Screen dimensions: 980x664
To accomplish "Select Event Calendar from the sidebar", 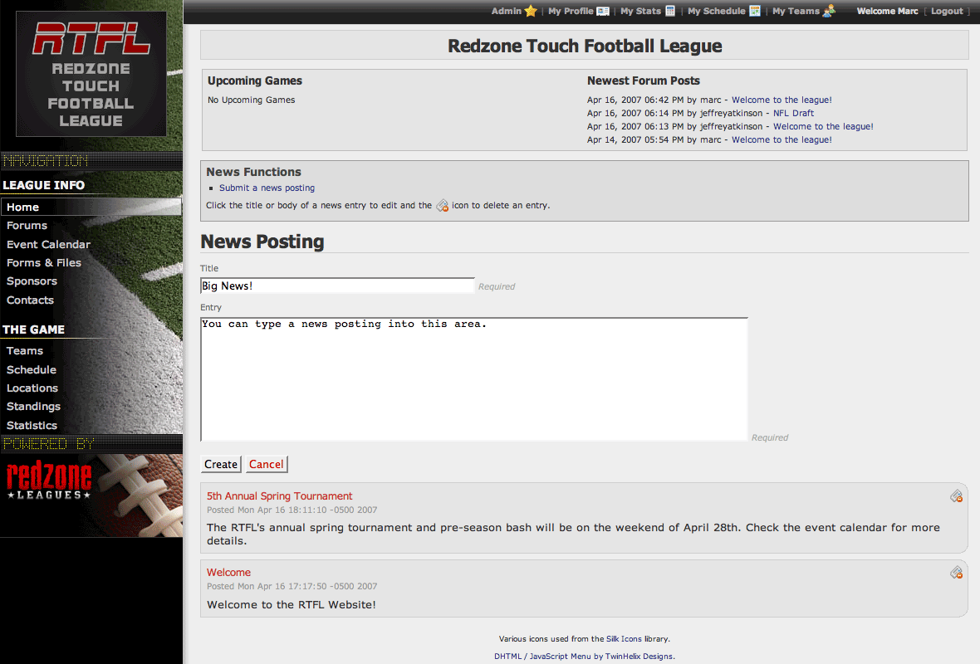I will click(x=49, y=245).
